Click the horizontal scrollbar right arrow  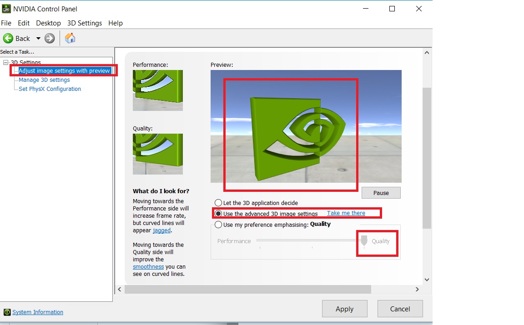point(417,289)
